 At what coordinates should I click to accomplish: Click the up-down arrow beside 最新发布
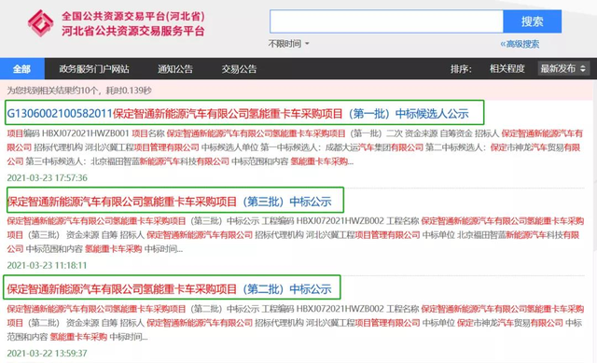tap(582, 68)
